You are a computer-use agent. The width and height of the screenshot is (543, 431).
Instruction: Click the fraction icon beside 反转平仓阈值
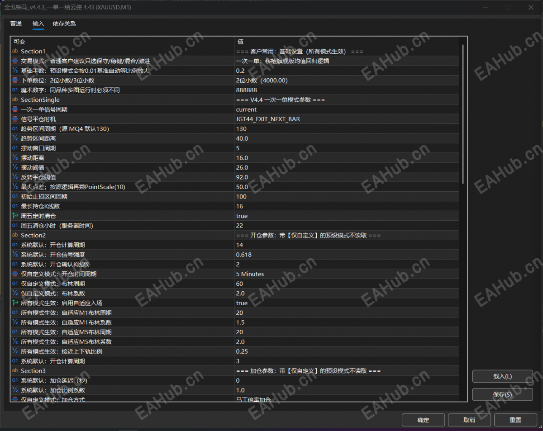15,177
